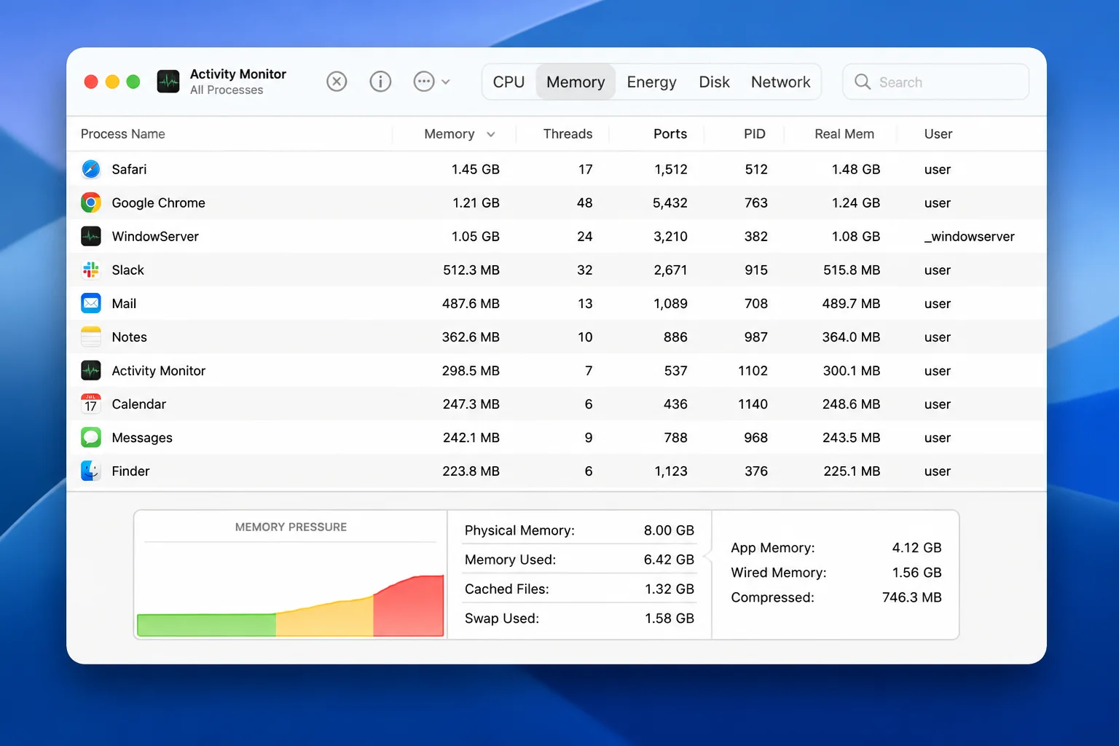Click Calendar's 248.6 MB real memory value
The height and width of the screenshot is (746, 1119).
coord(852,404)
